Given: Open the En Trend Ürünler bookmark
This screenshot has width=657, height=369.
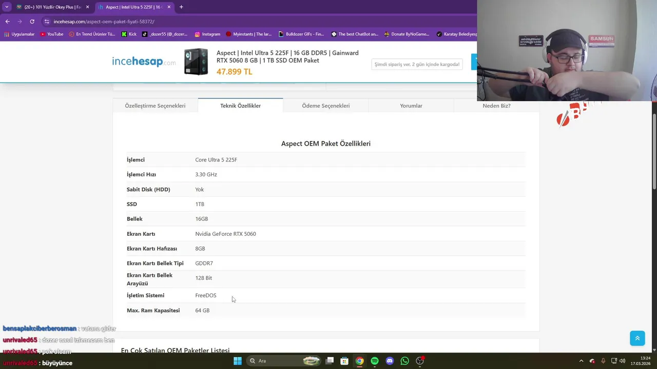Looking at the screenshot, I should click(92, 34).
